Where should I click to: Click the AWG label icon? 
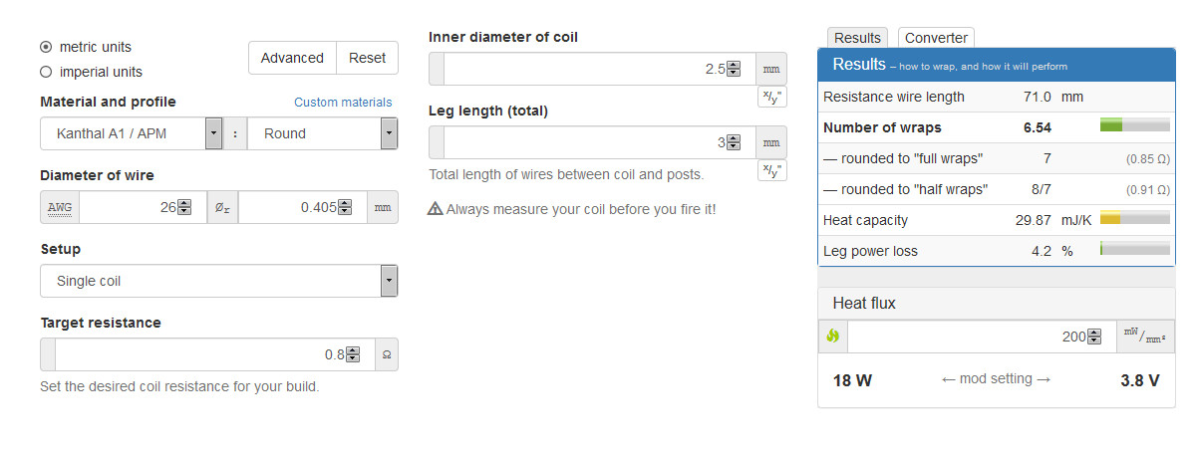click(x=60, y=208)
